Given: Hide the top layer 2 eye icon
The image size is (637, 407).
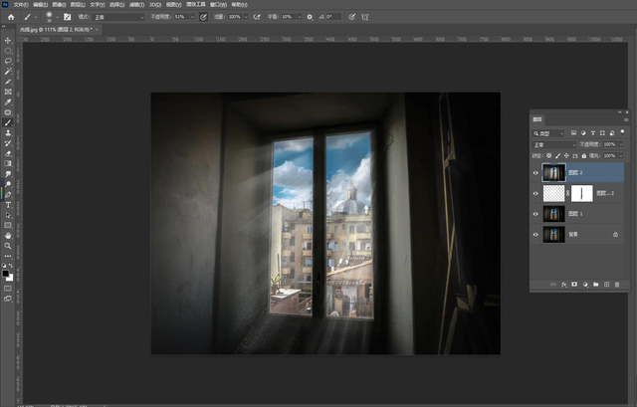Looking at the screenshot, I should click(535, 173).
